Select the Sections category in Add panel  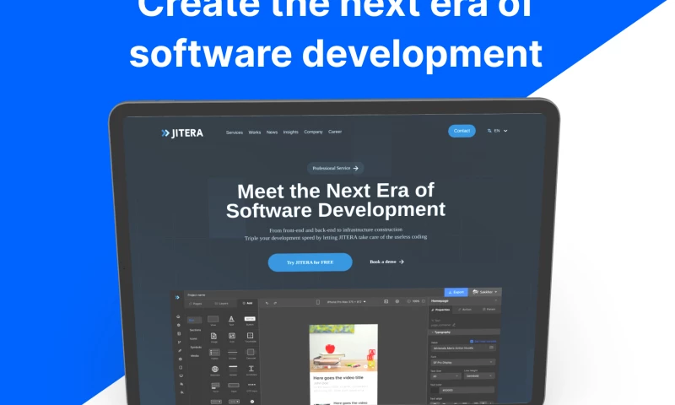coord(195,330)
